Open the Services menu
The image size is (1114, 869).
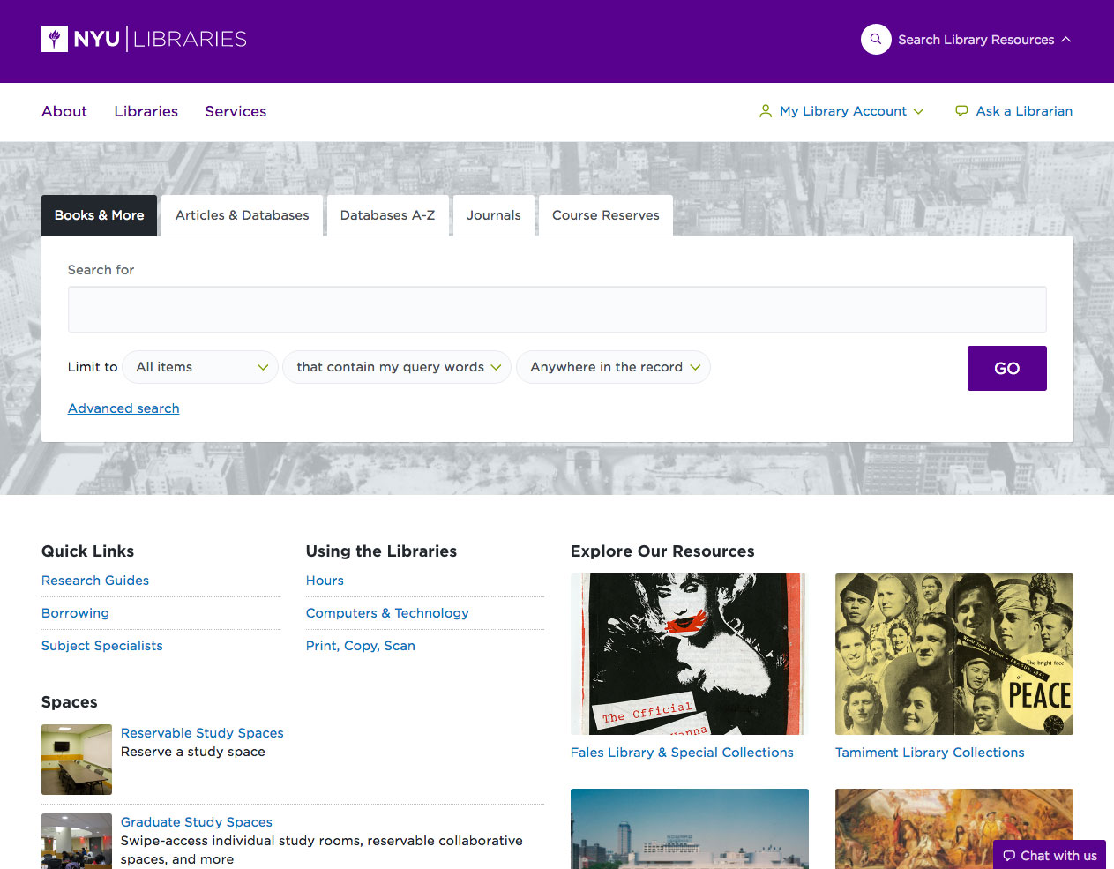(236, 111)
